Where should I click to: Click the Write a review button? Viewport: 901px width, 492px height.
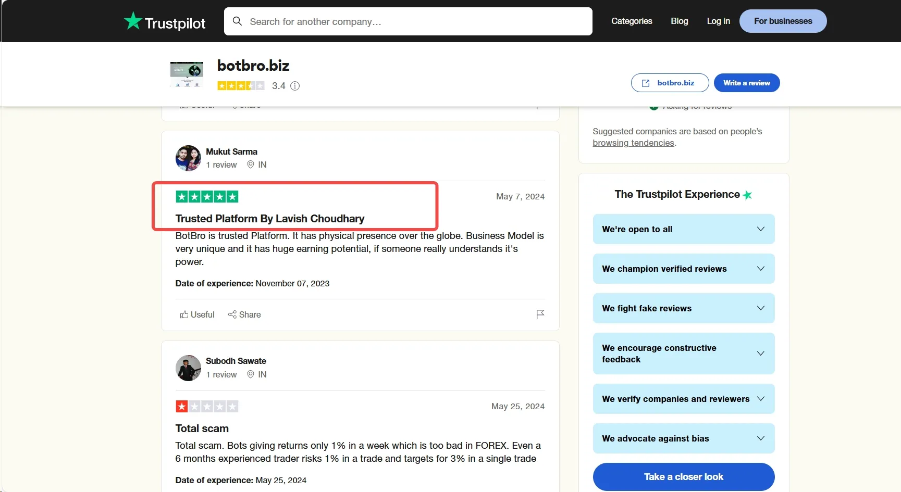(x=747, y=83)
